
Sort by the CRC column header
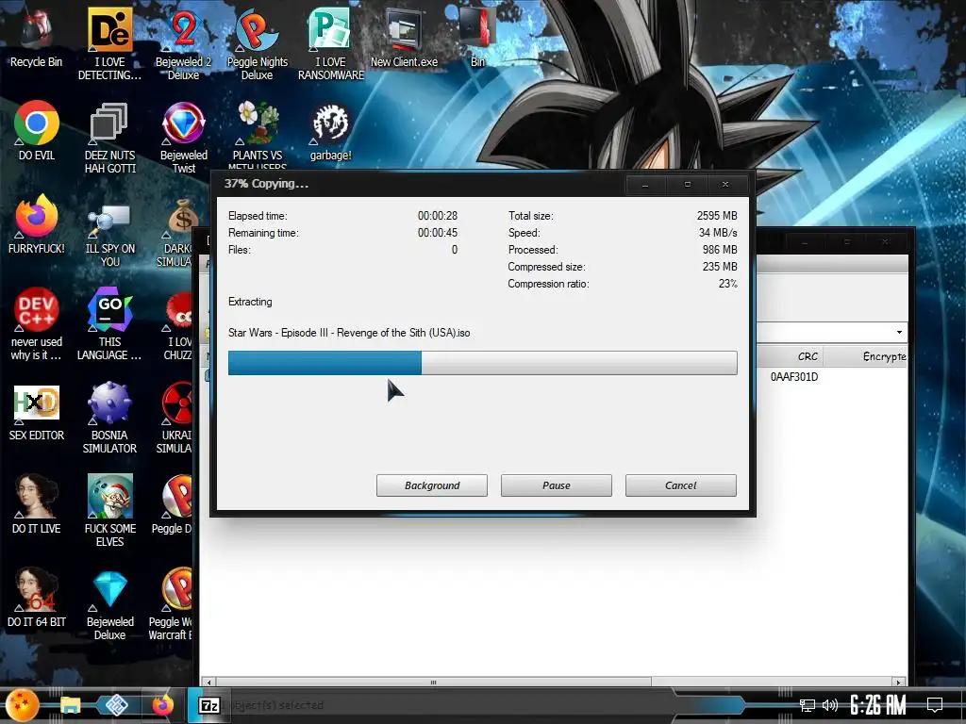tap(791, 356)
